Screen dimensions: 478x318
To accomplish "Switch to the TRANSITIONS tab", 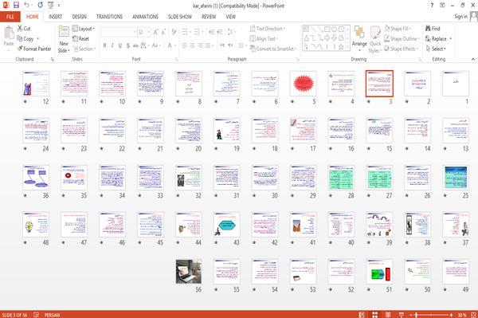I will click(x=109, y=17).
